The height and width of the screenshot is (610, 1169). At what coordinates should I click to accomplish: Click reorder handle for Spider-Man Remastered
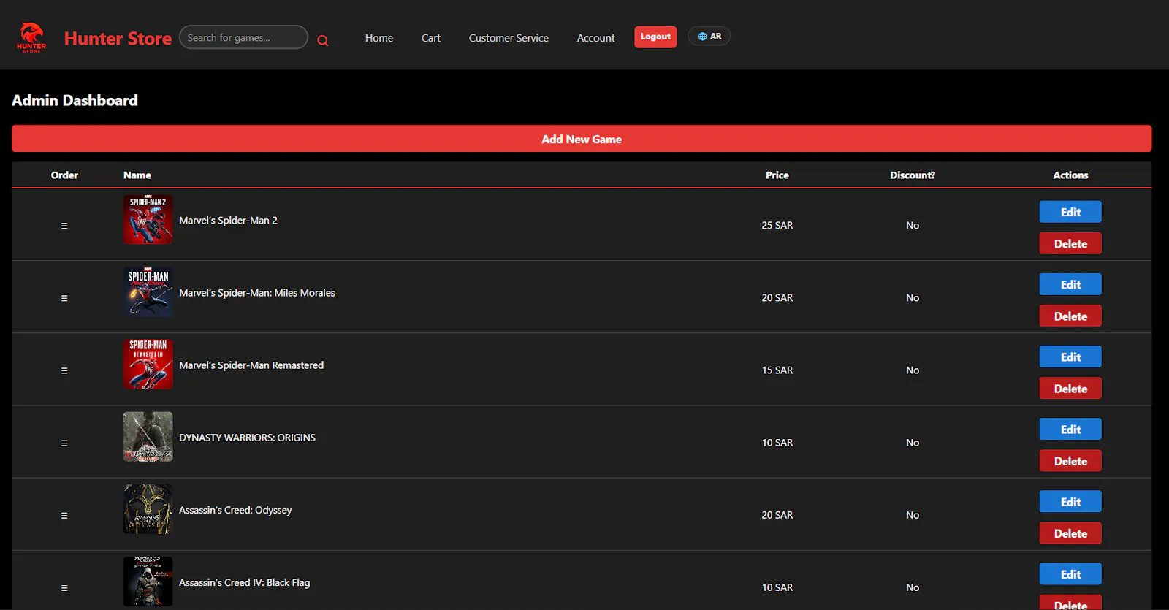(64, 370)
